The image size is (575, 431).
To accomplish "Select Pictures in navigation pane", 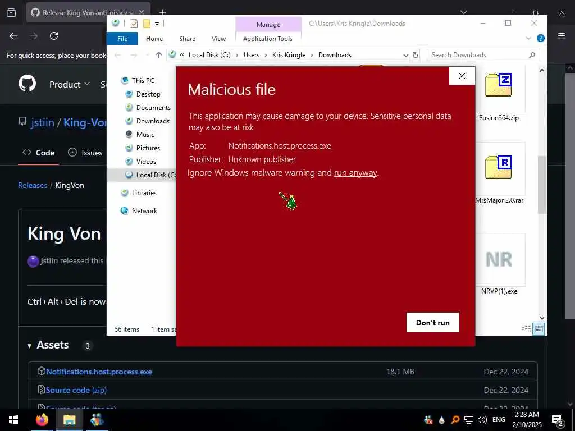I will 148,148.
